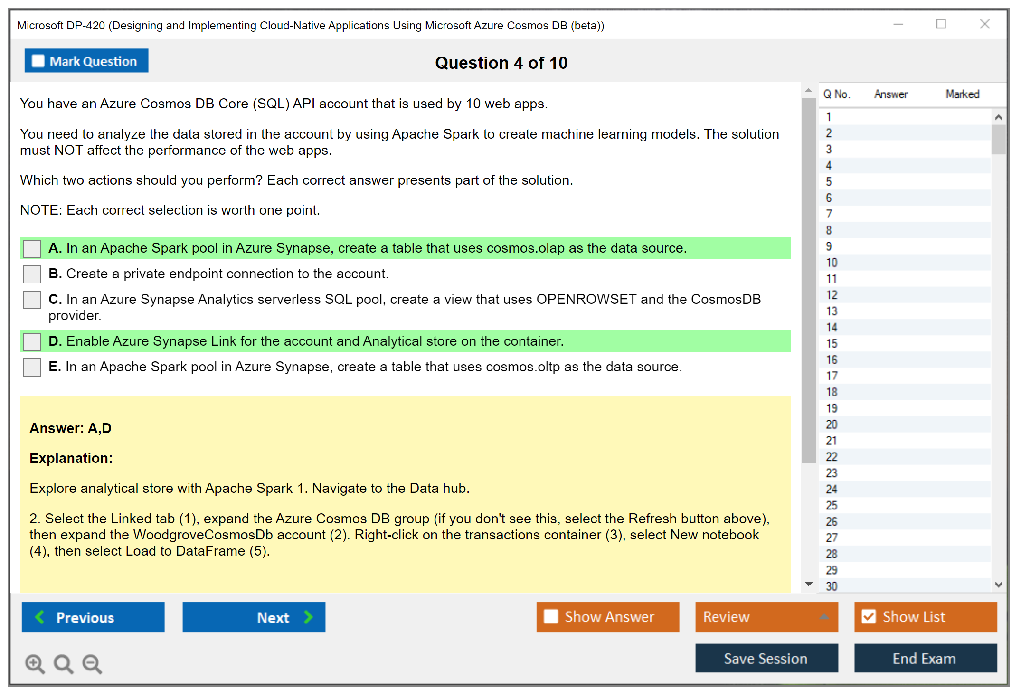Toggle the Mark Question checkbox
The image size is (1021, 698).
[38, 61]
